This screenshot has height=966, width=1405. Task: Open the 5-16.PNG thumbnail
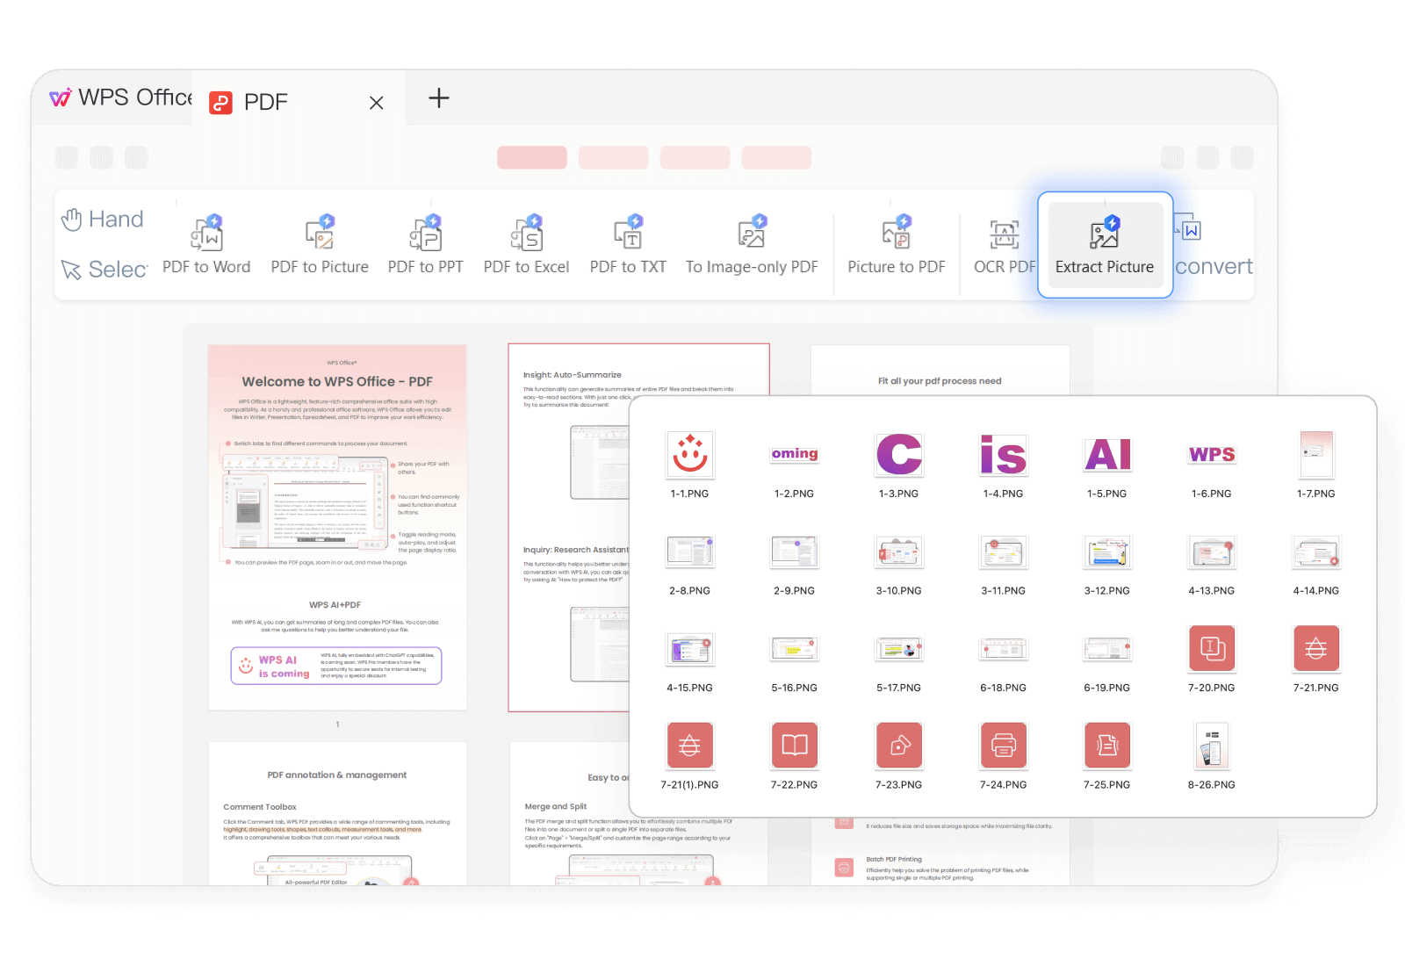(x=794, y=649)
